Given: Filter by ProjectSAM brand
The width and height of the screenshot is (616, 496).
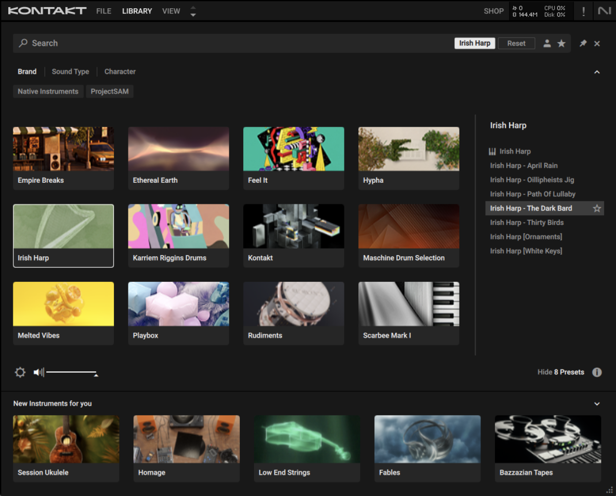Looking at the screenshot, I should [109, 91].
